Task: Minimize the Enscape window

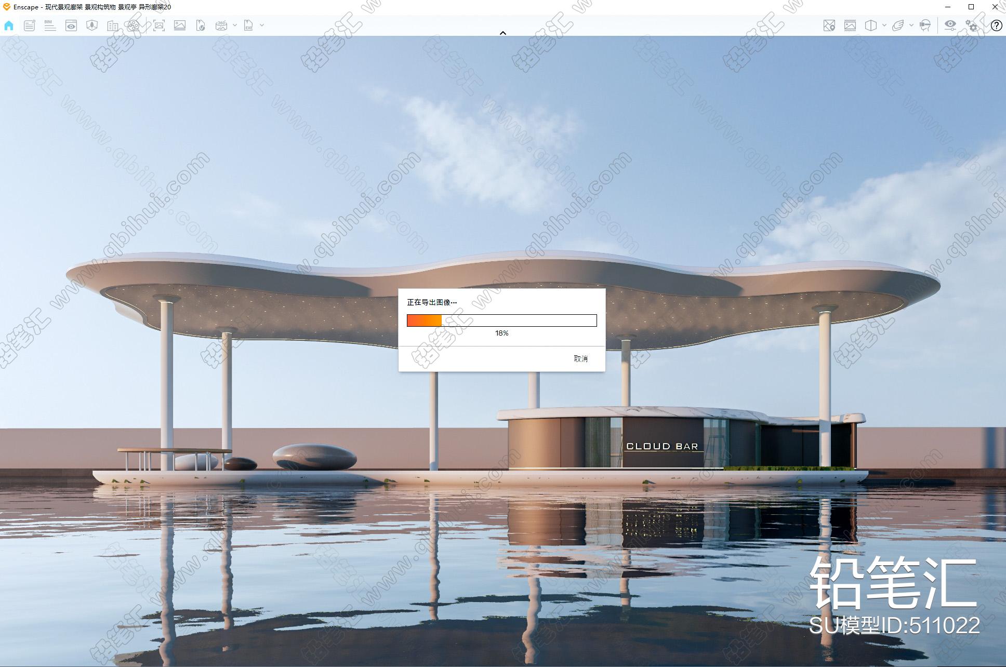Action: pos(948,7)
